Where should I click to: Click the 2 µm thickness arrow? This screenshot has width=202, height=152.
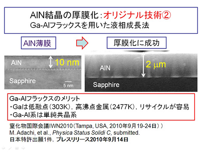tap(143, 65)
